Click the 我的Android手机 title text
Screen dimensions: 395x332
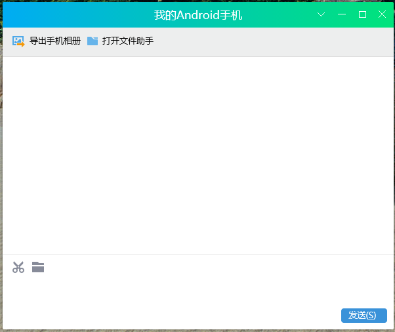198,15
